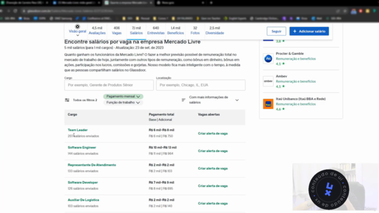
Task: Click Criar alerta de vaga for Team Leader
Action: click(213, 133)
